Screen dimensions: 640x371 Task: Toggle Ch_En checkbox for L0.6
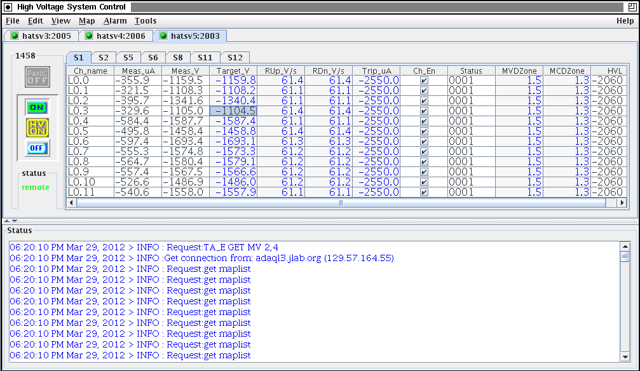[424, 142]
